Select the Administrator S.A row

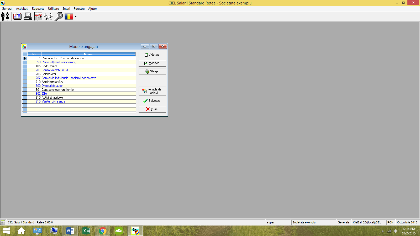tap(81, 82)
